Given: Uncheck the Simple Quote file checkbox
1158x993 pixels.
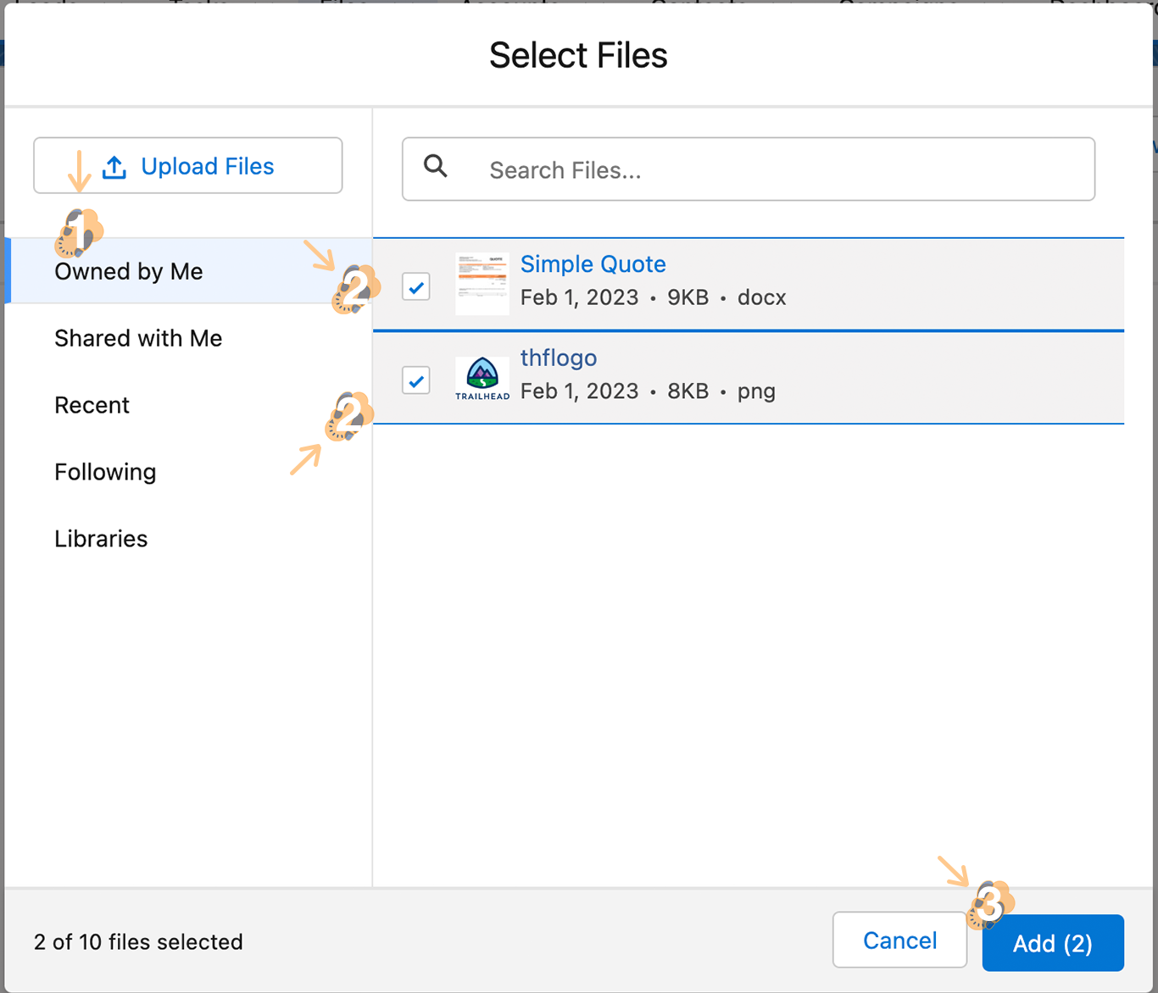Looking at the screenshot, I should point(416,287).
